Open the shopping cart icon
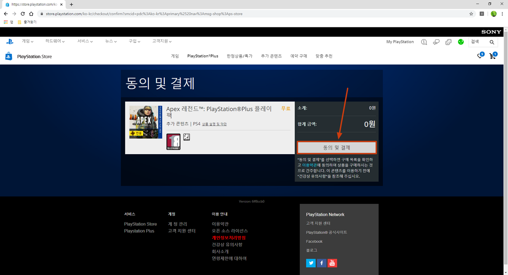 click(493, 56)
